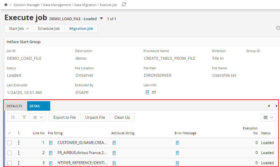
Task: Open Error Message icon for line 3
Action: coord(178,163)
